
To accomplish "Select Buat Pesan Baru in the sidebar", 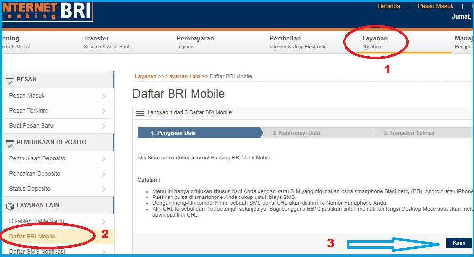I will point(58,126).
